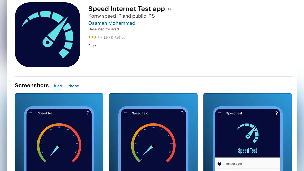Click heart icon beside Rate us 5 star
Image resolution: width=304 pixels, height=171 pixels.
coord(220,164)
